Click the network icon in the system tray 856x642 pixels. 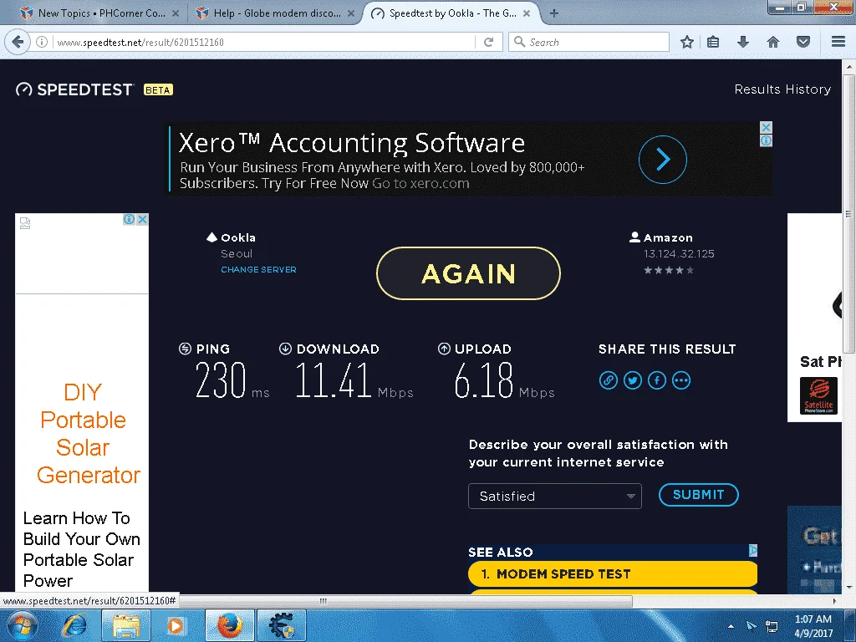click(772, 626)
